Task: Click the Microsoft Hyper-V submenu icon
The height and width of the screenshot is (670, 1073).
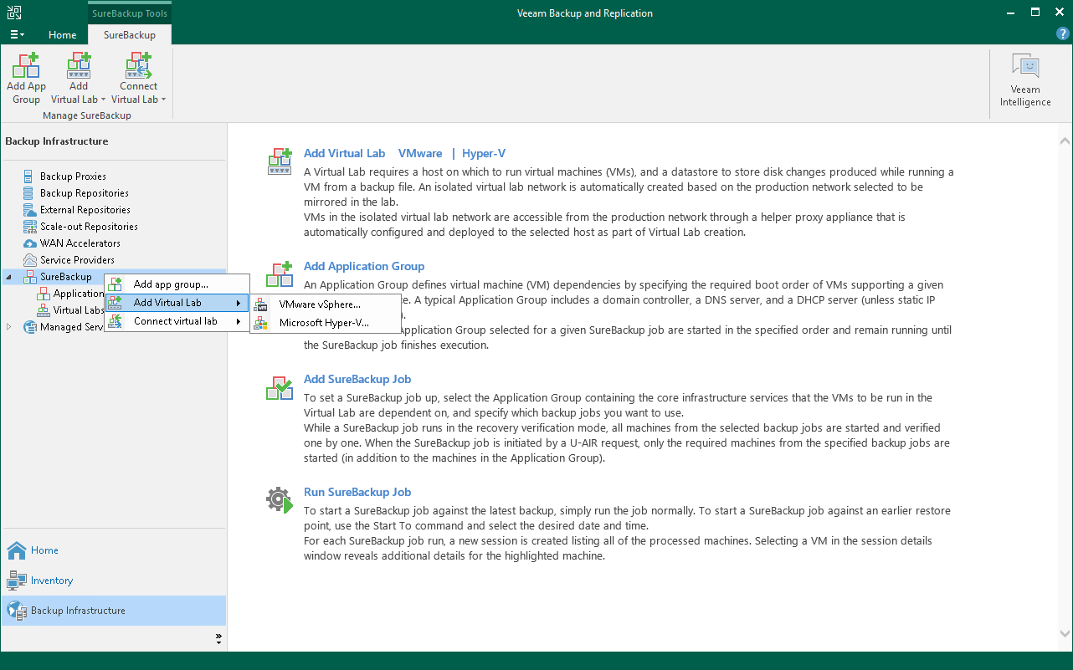Action: [x=262, y=323]
